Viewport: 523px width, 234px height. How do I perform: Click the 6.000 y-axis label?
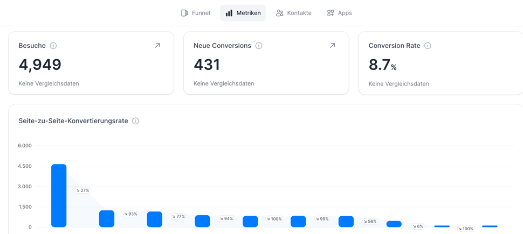click(x=25, y=146)
